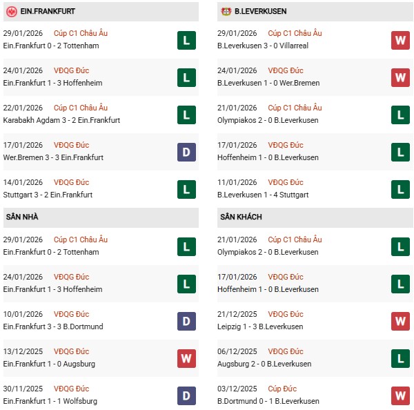Click L badge for Frankfurt 0-2 Tottenham in top form list
The width and height of the screenshot is (414, 410).
(186, 40)
